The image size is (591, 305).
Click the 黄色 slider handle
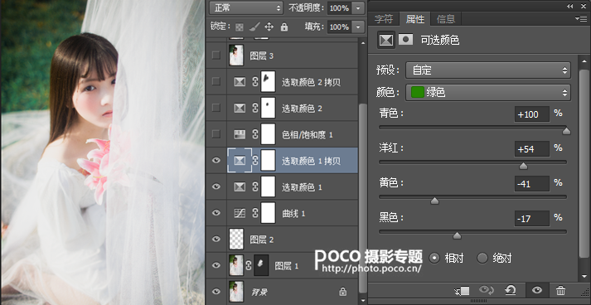pyautogui.click(x=434, y=201)
